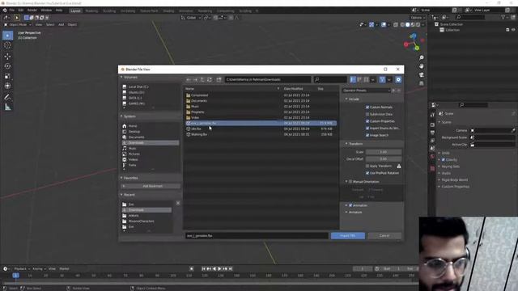Open the Operator Presets dropdown
Image resolution: width=518 pixels, height=291 pixels.
(367, 91)
